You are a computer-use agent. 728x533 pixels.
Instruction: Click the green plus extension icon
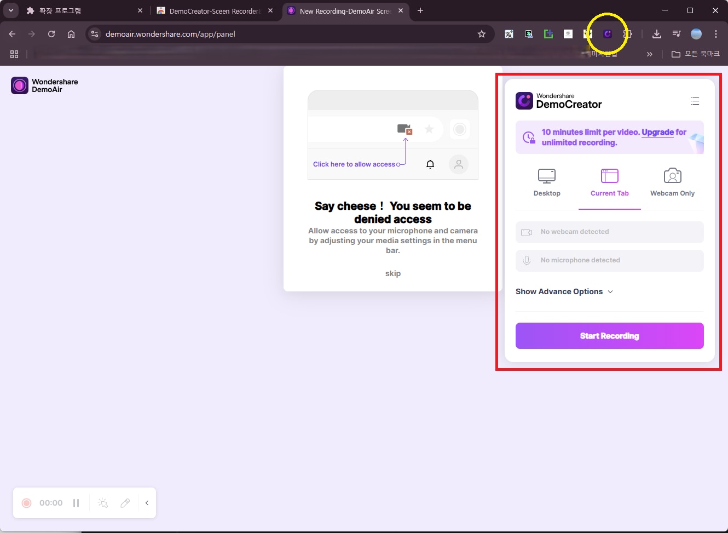[548, 34]
